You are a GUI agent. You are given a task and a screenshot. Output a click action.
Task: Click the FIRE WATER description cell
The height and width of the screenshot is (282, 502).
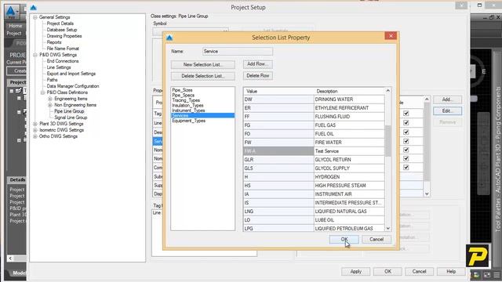tap(349, 143)
